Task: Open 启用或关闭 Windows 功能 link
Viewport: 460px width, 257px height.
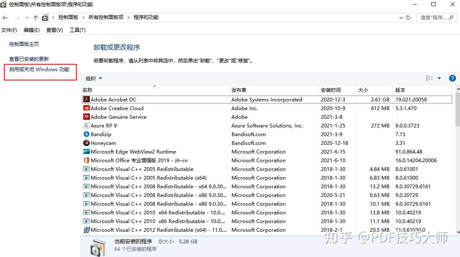Action: point(39,70)
